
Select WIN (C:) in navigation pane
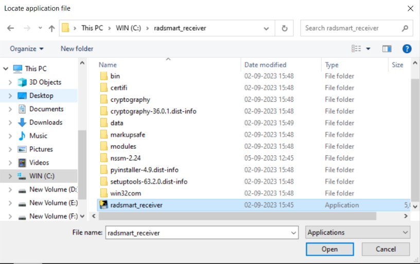coord(42,176)
